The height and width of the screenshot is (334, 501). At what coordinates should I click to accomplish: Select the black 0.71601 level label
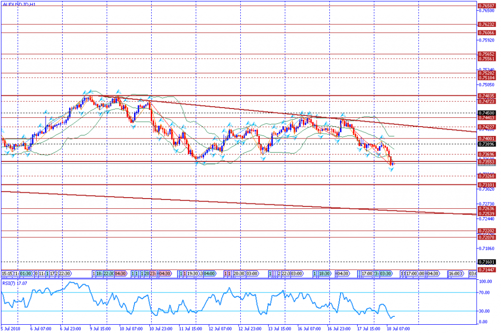487,262
